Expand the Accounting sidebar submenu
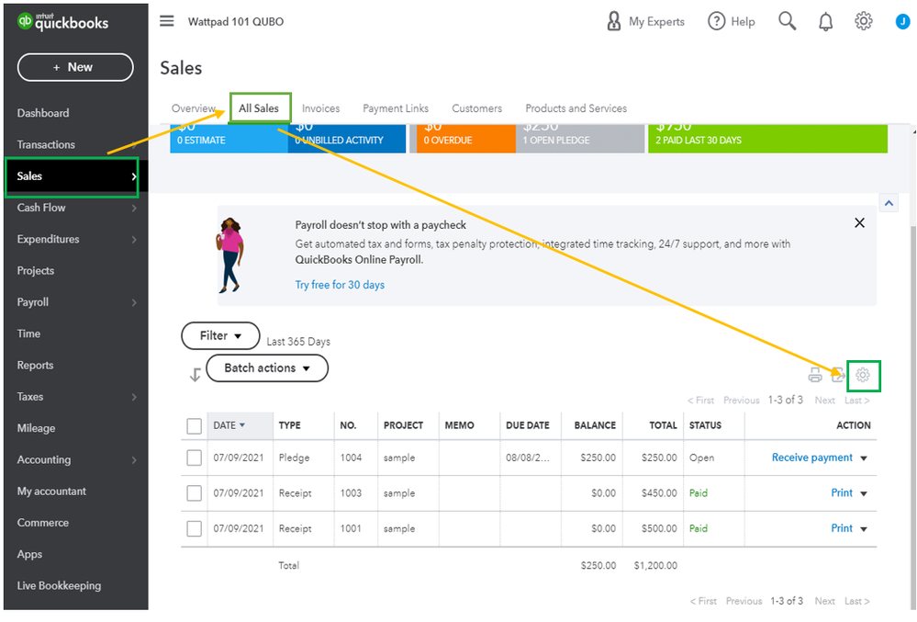Viewport: 917px width, 622px height. [x=134, y=460]
